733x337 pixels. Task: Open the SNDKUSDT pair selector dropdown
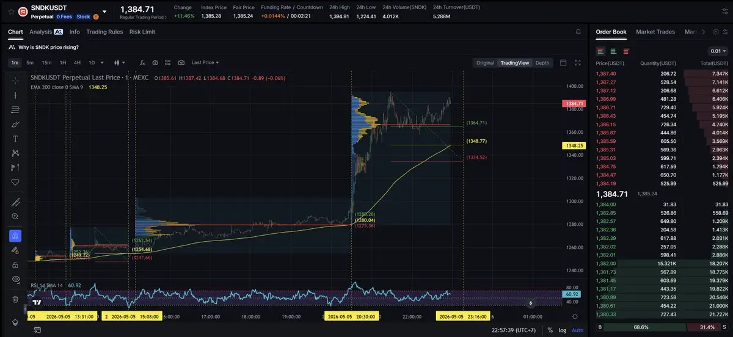(x=104, y=11)
